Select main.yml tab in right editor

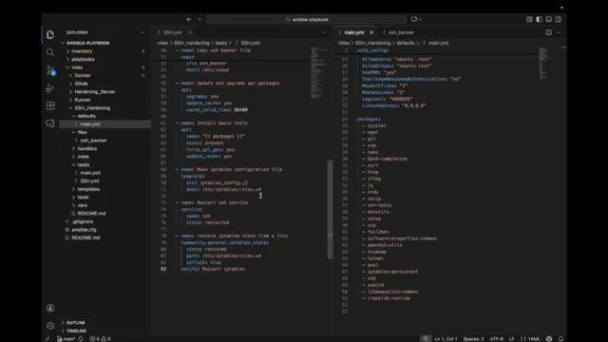354,32
